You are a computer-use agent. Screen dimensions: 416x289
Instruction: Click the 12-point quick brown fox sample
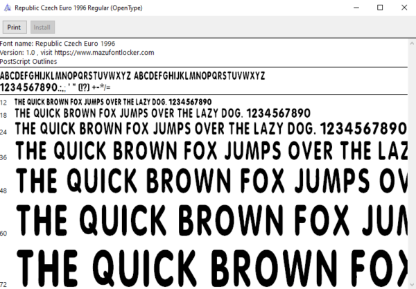[113, 102]
